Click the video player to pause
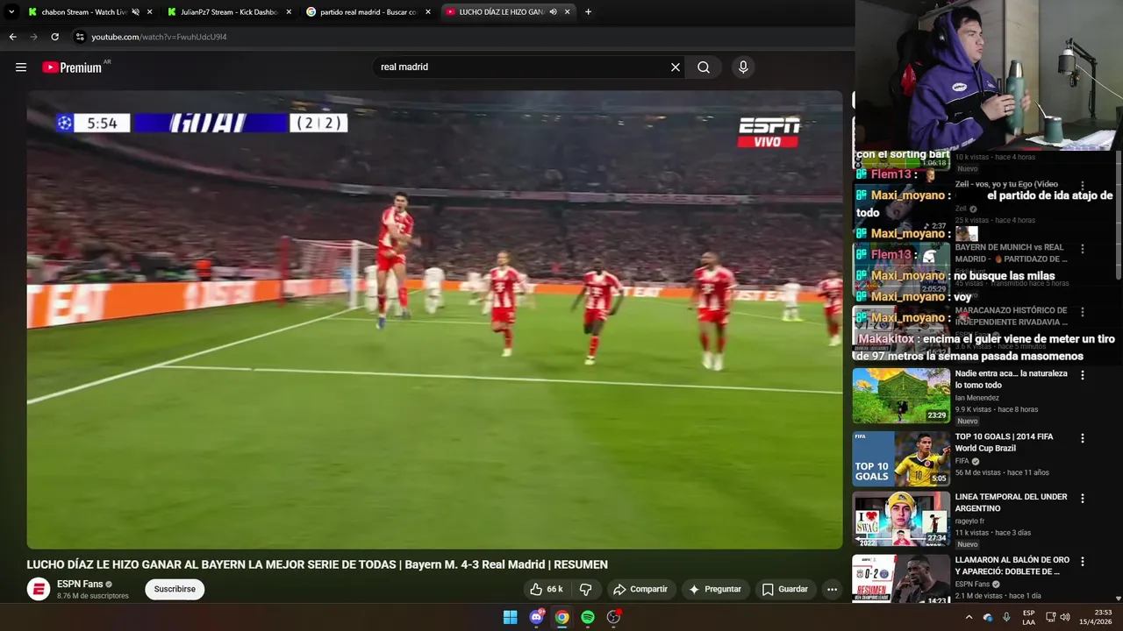This screenshot has height=631, width=1123. coord(434,320)
